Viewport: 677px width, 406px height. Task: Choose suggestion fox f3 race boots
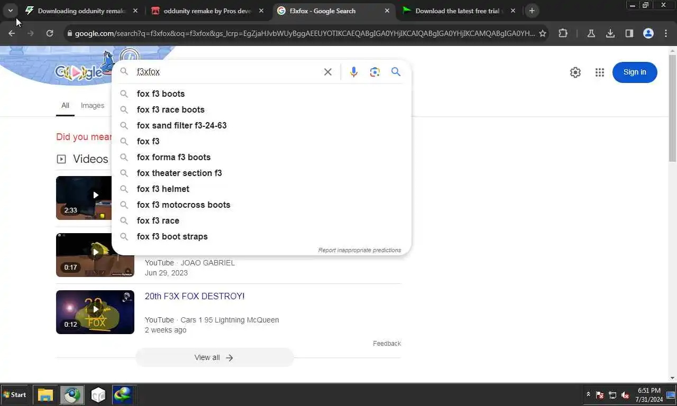261,109
